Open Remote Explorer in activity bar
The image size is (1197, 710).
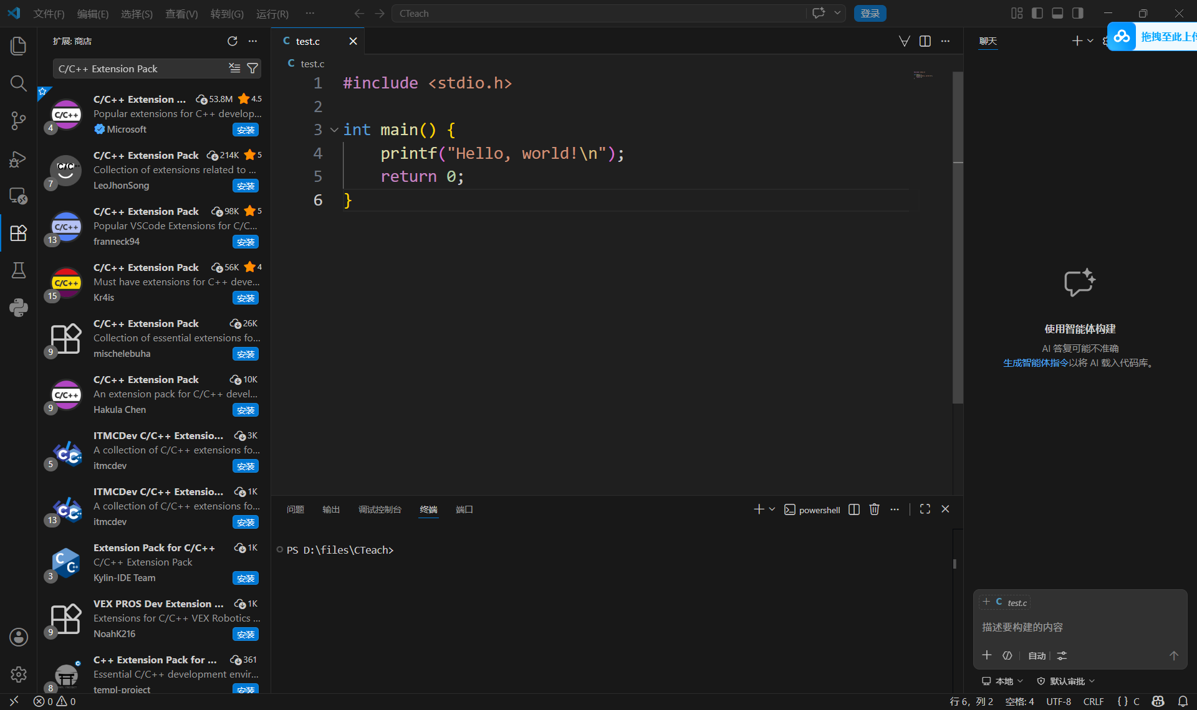point(18,196)
